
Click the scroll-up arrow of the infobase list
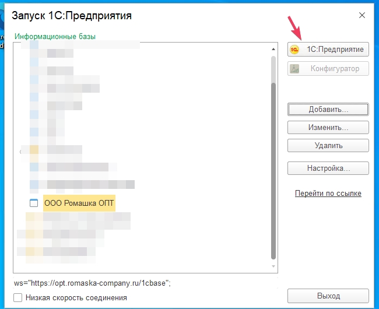273,45
